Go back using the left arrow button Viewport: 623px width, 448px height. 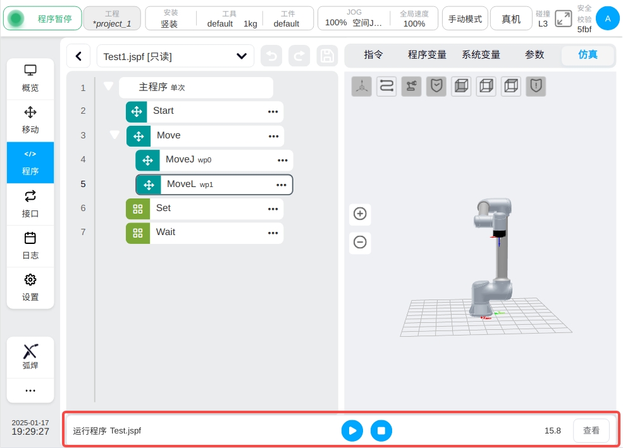tap(78, 56)
